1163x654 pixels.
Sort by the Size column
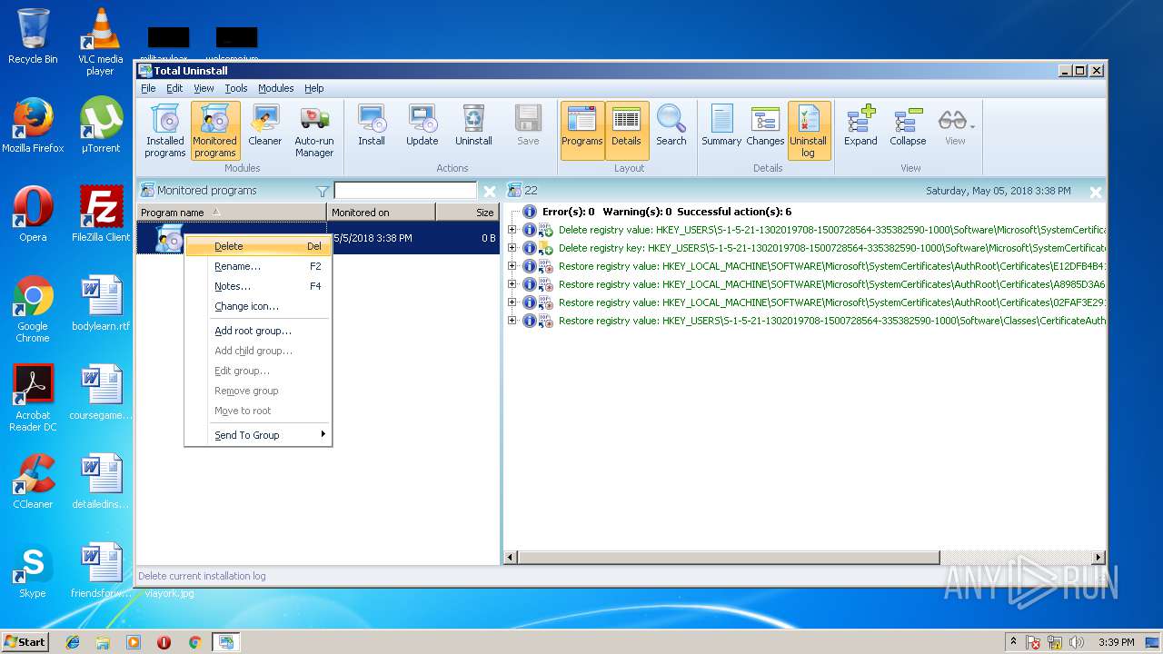coord(467,212)
